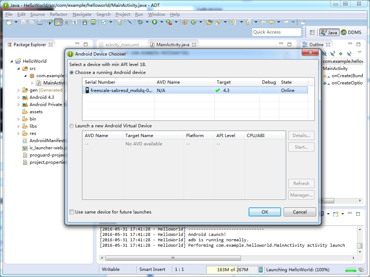Image resolution: width=370 pixels, height=277 pixels.
Task: Click the New Java Class icon
Action: click(x=194, y=22)
